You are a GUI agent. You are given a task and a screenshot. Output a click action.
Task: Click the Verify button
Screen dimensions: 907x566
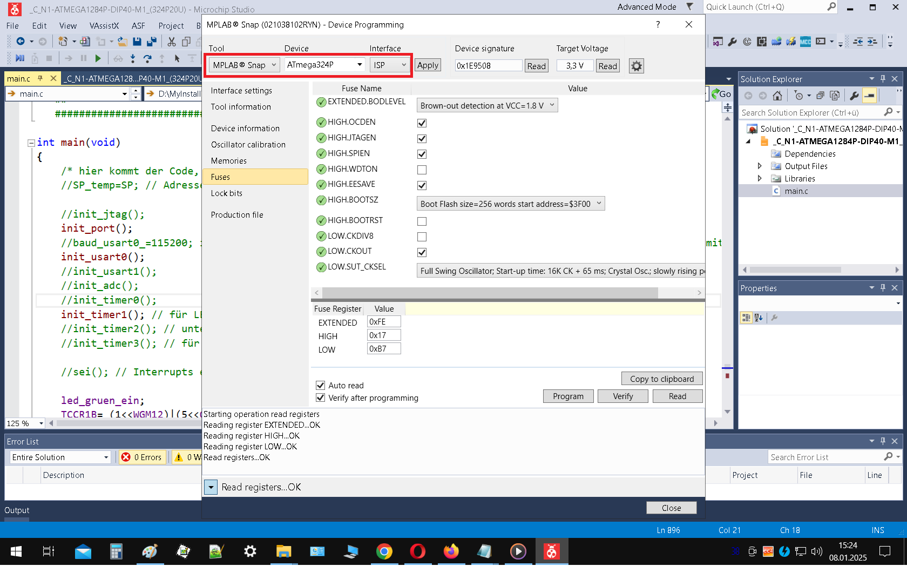(622, 396)
